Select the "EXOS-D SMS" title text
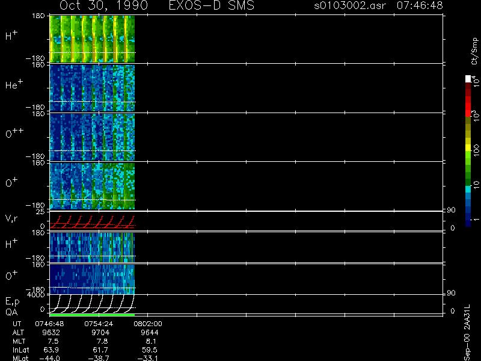 [212, 5]
